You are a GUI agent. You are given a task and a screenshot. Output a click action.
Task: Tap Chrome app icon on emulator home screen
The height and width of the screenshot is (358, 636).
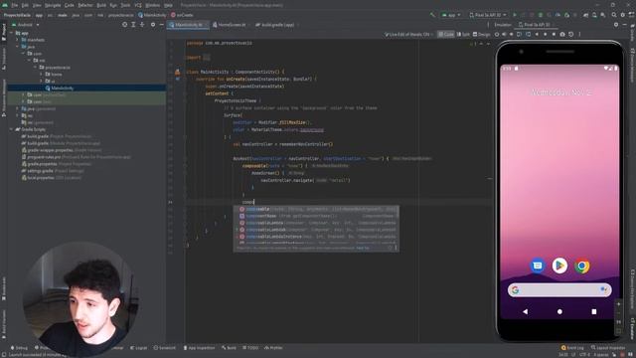click(582, 267)
